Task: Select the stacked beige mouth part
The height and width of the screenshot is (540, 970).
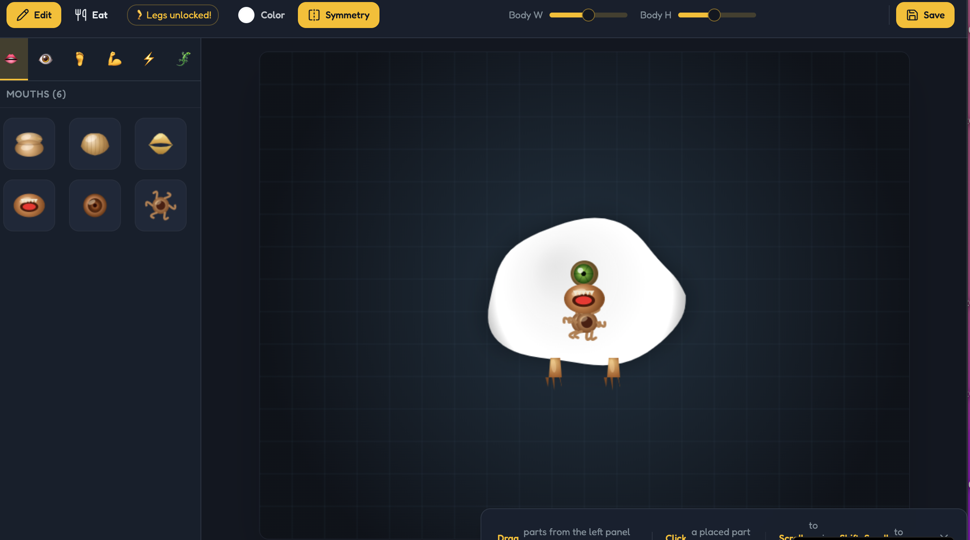Action: [29, 144]
